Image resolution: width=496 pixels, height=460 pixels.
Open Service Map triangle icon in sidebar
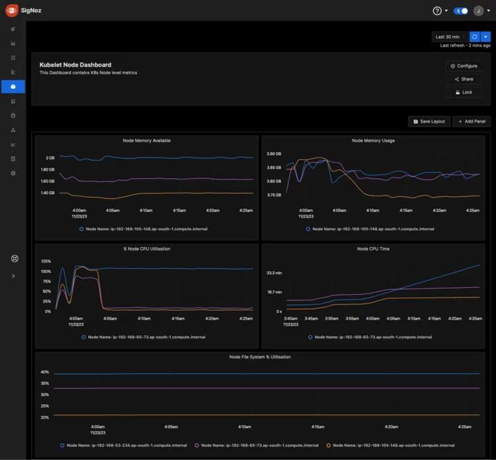click(x=13, y=130)
